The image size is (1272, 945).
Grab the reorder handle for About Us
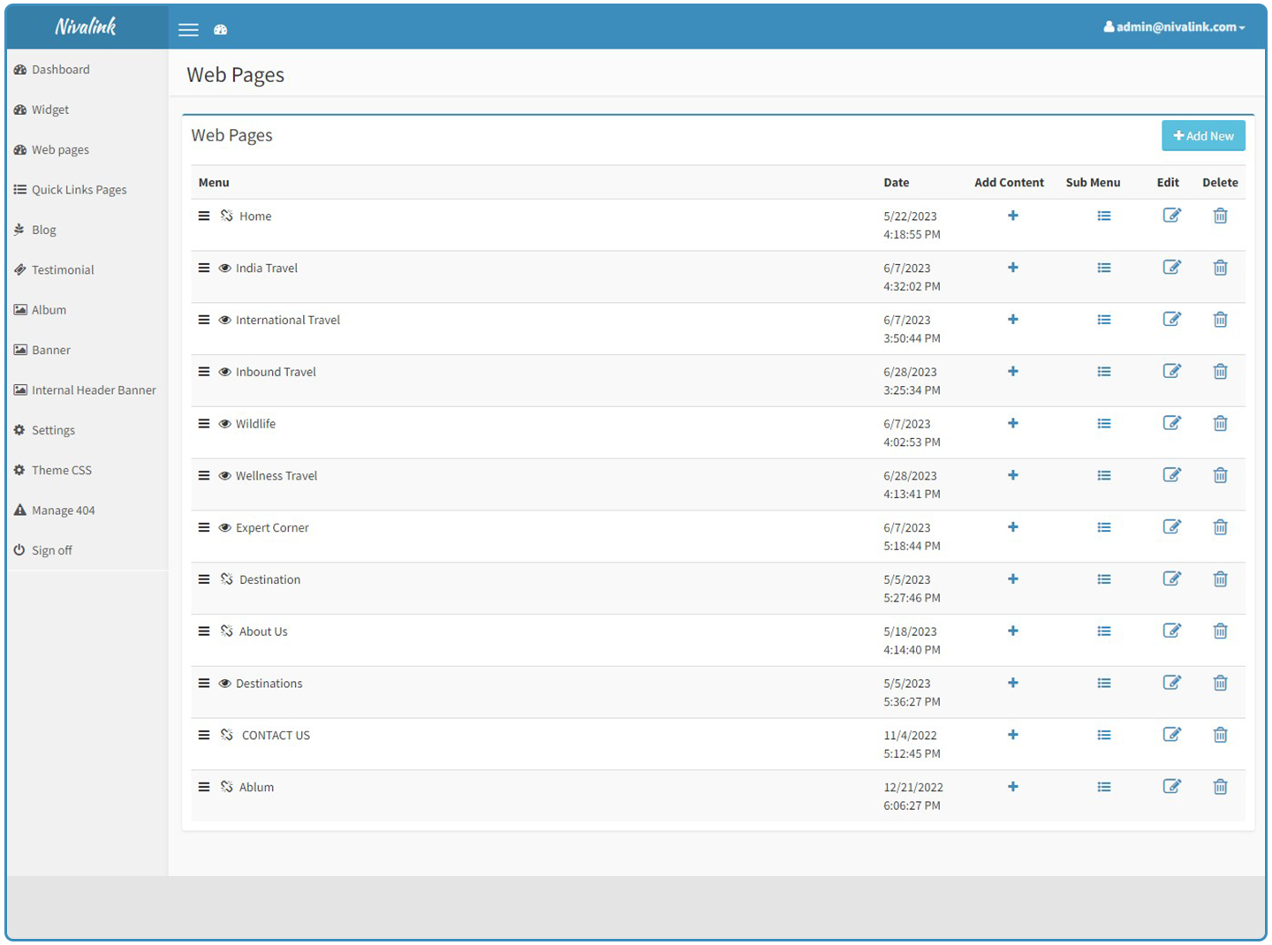(x=204, y=631)
